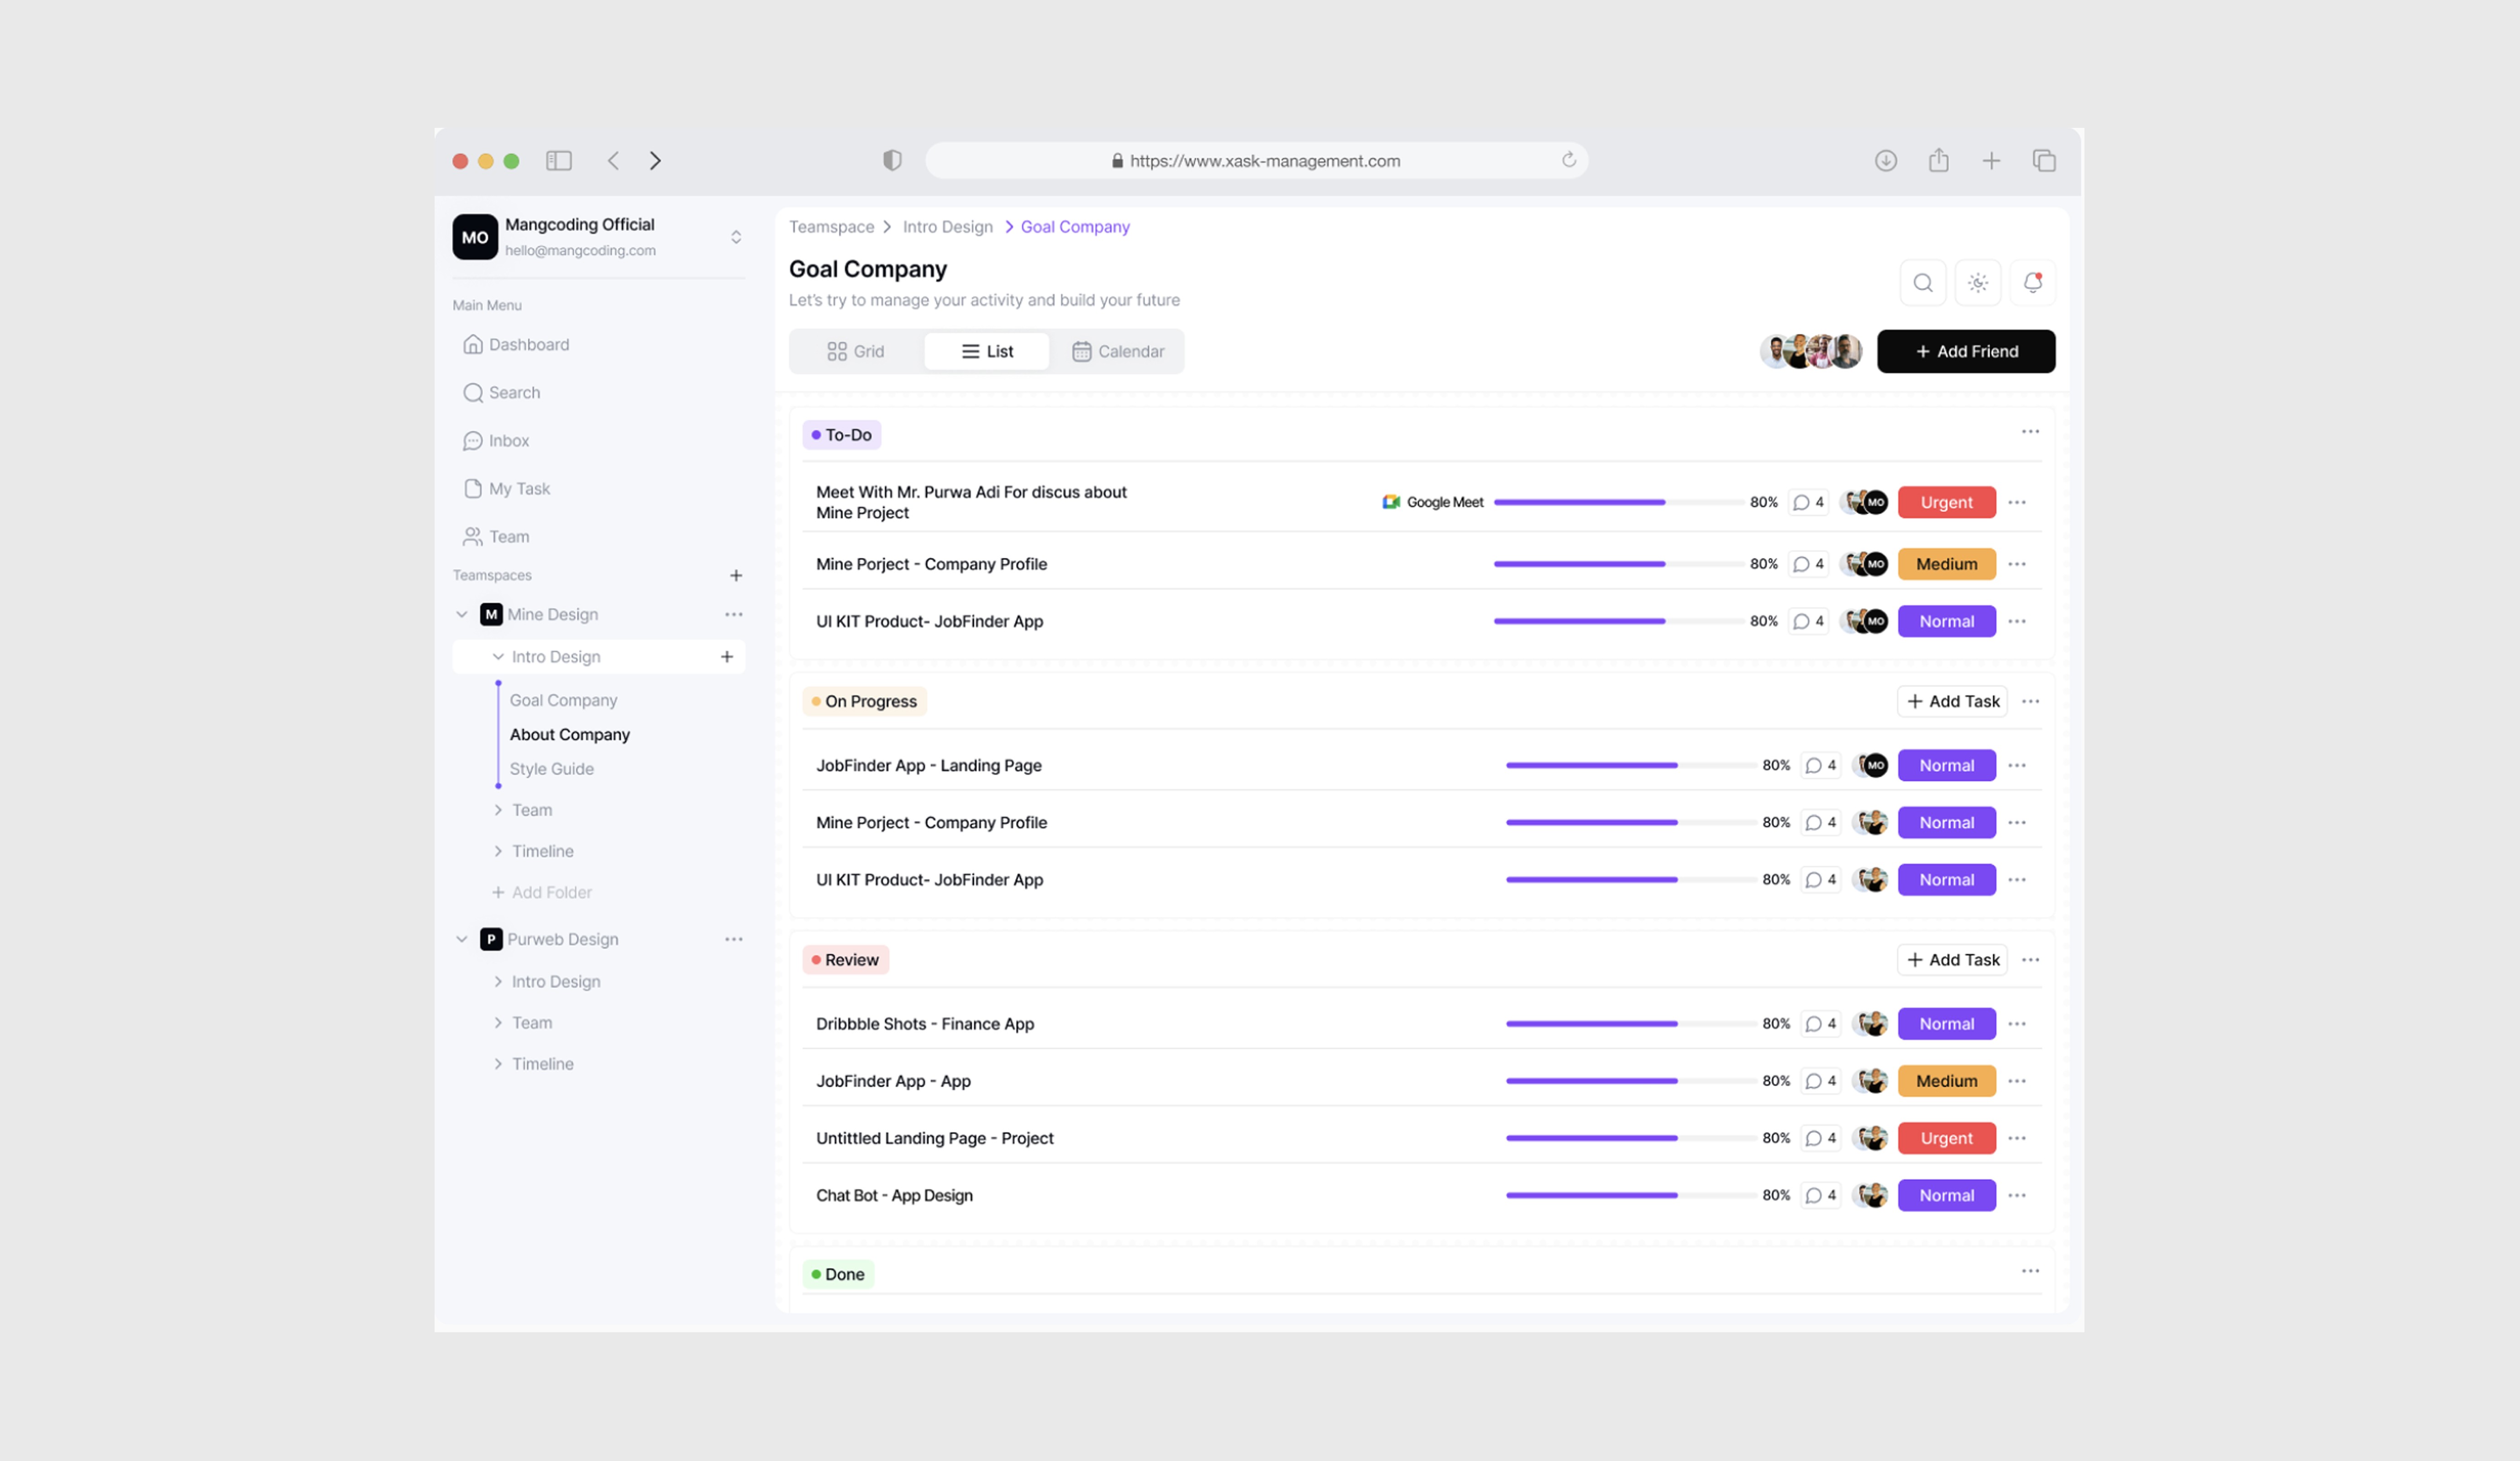
Task: Add an item to the Intro Design folder
Action: pos(727,657)
